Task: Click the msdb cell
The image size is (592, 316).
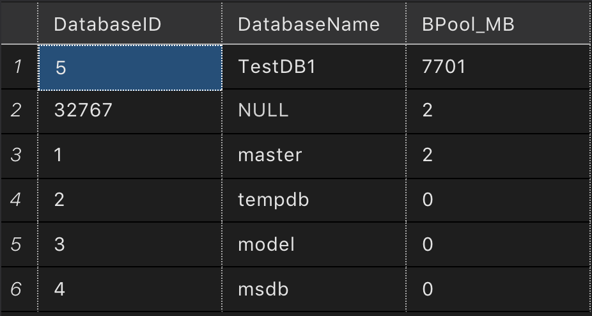Action: 314,289
